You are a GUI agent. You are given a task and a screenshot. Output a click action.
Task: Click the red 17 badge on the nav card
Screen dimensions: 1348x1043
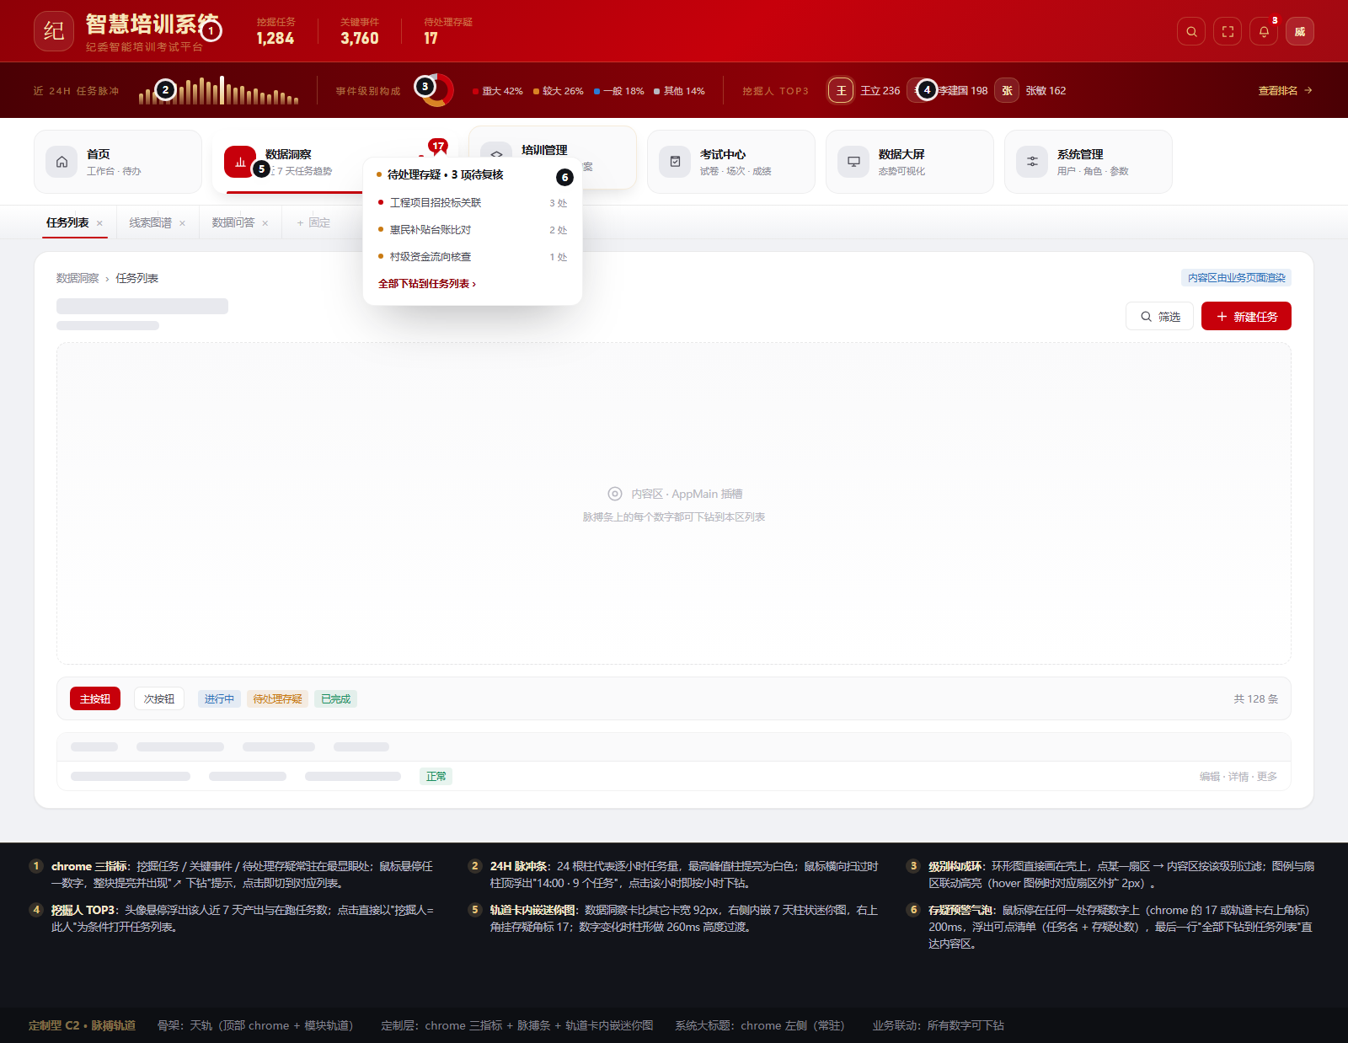(438, 146)
